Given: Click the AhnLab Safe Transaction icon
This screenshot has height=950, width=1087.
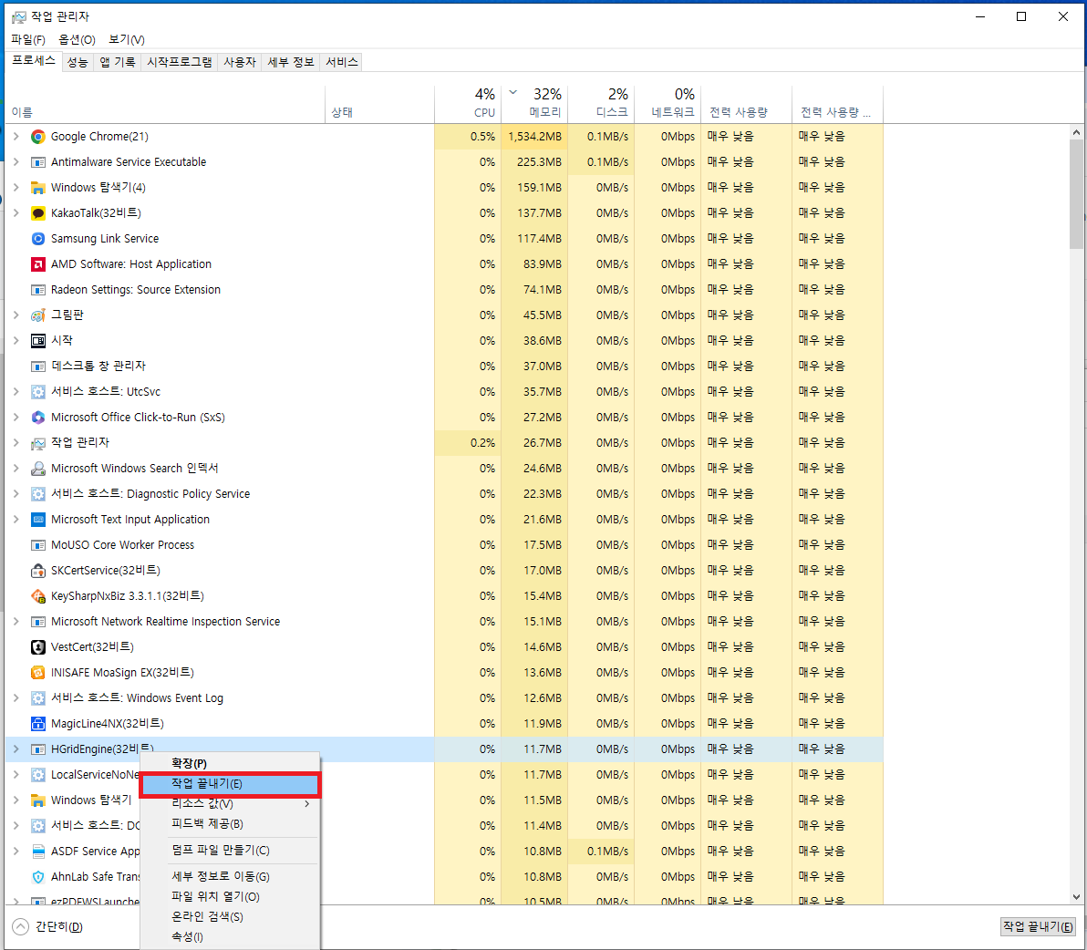Looking at the screenshot, I should [36, 876].
